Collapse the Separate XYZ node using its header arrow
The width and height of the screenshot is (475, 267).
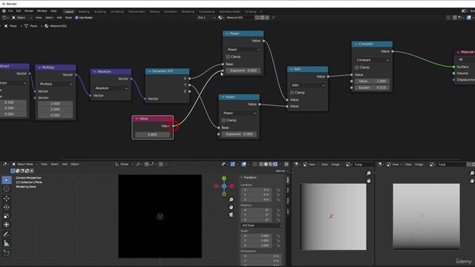coord(149,71)
